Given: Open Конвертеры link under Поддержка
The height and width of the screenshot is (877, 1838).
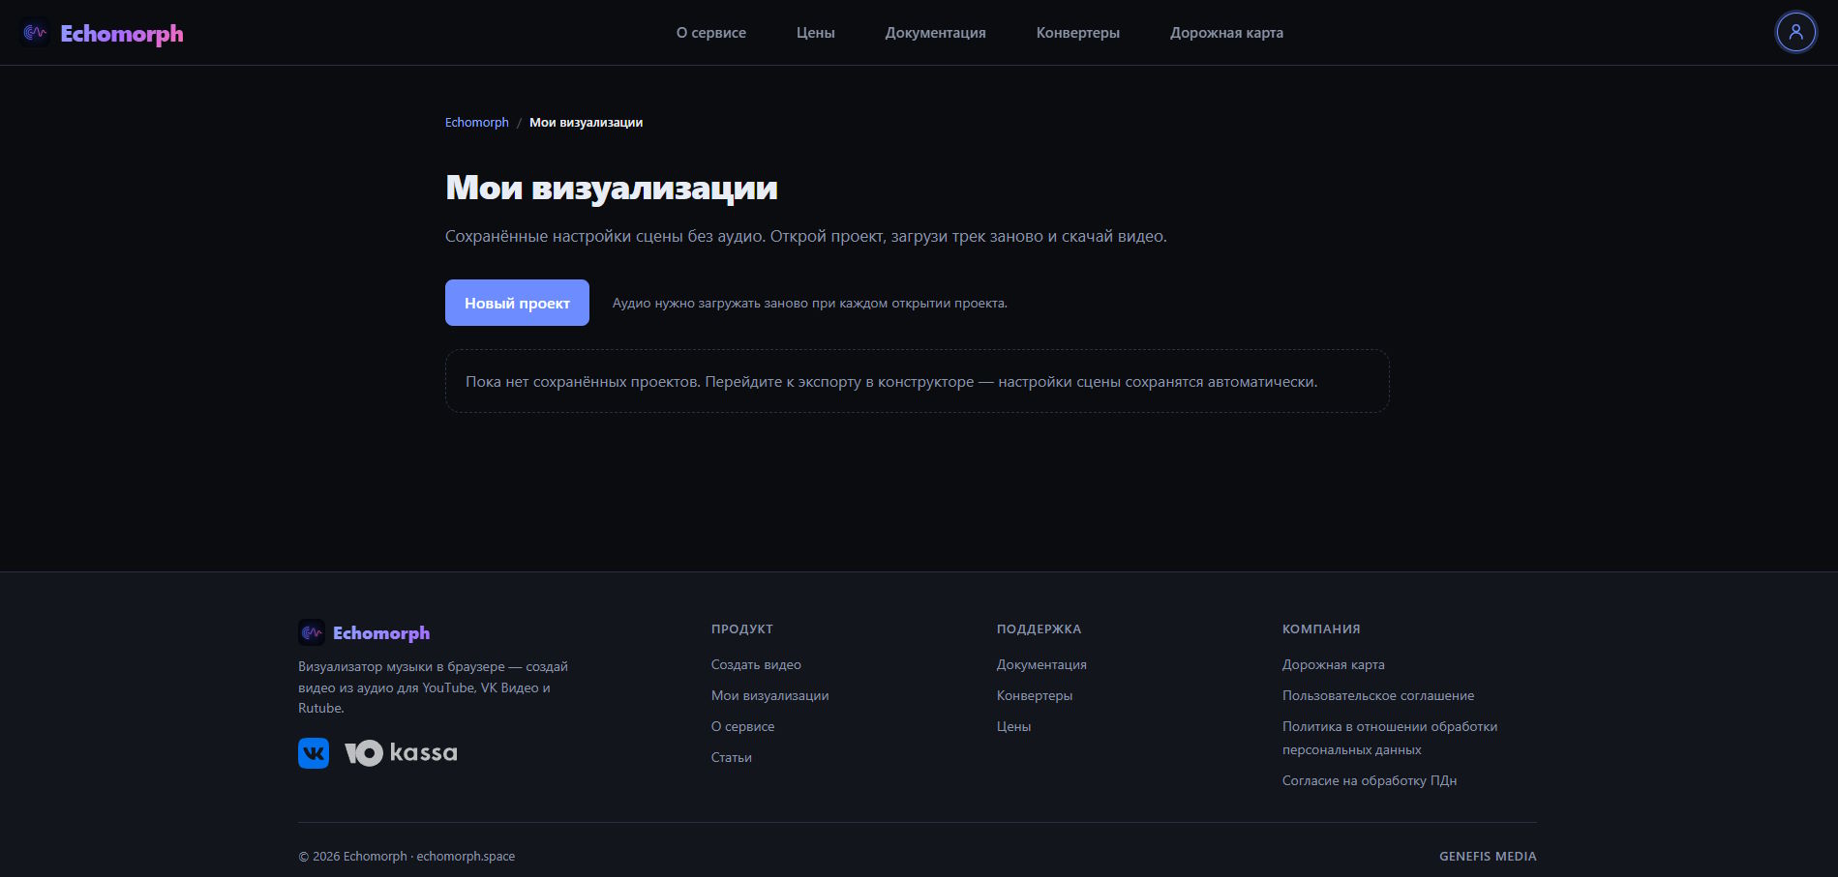Looking at the screenshot, I should click(x=1035, y=695).
